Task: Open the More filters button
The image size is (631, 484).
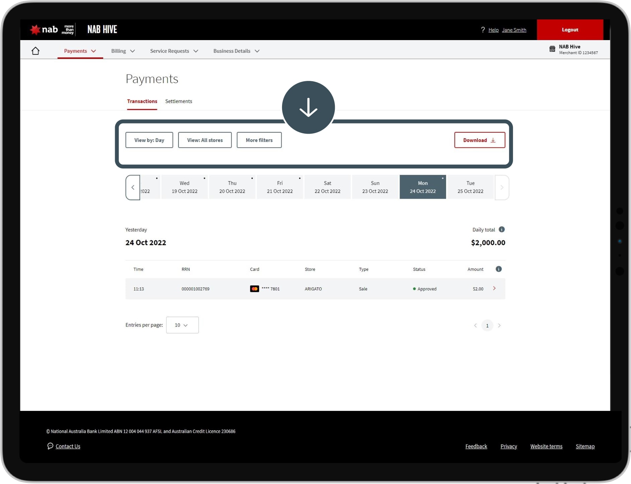Action: 259,140
